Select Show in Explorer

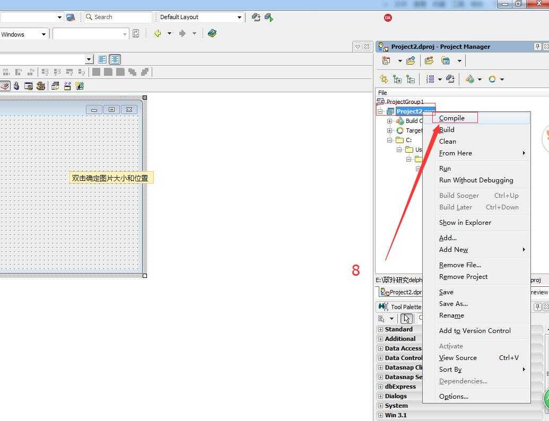pos(476,222)
